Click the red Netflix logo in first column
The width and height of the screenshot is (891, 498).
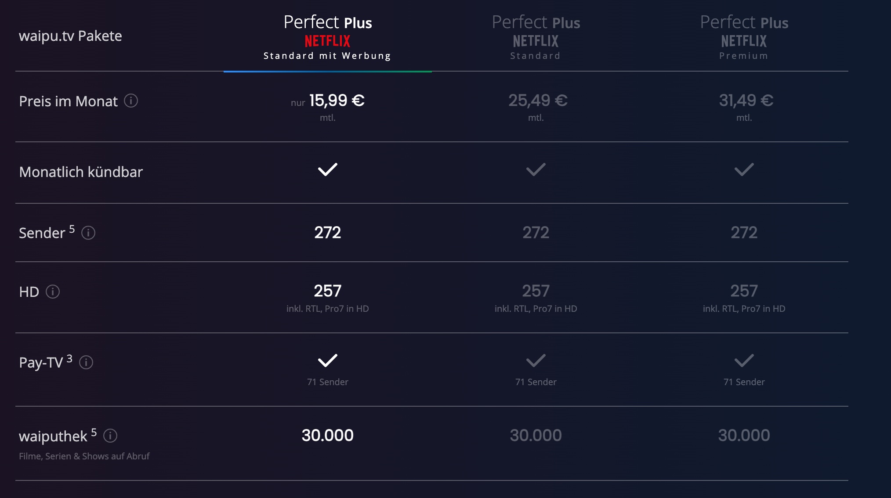tap(327, 41)
